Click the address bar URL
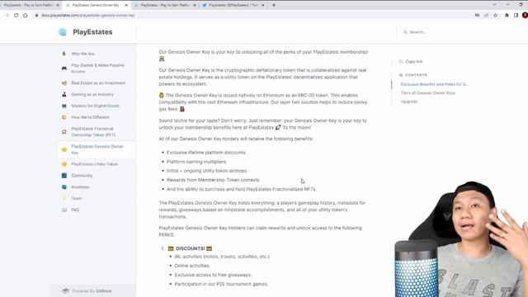528x297 pixels. [x=88, y=16]
